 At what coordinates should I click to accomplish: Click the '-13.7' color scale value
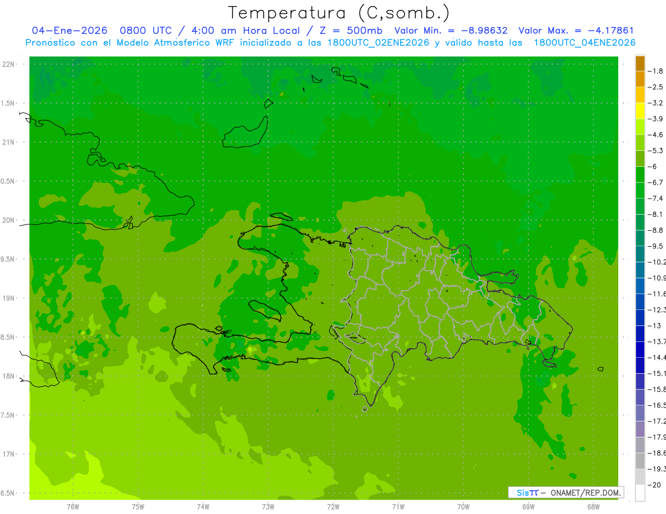pos(657,342)
